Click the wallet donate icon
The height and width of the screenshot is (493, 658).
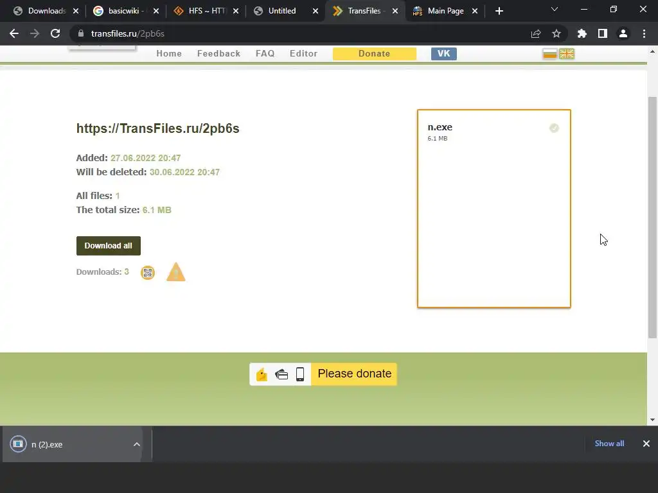[x=262, y=374]
